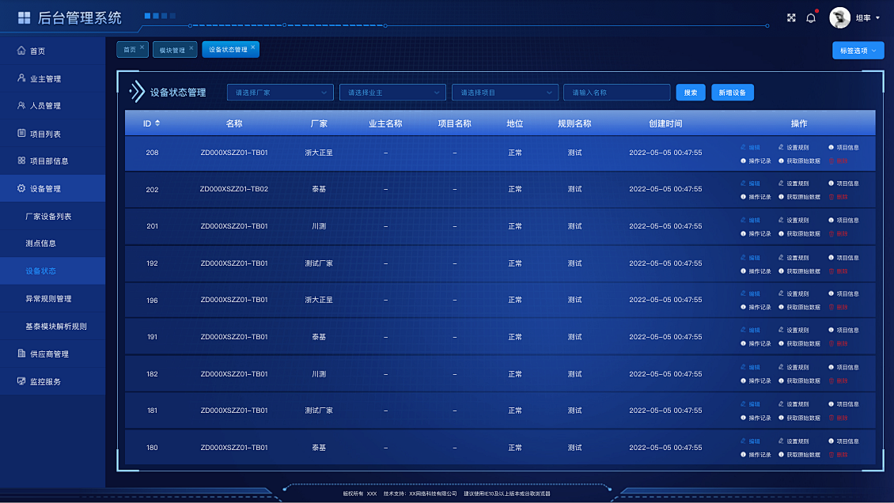The width and height of the screenshot is (894, 503).
Task: Open the 请选择厂家 dropdown
Action: pos(280,93)
